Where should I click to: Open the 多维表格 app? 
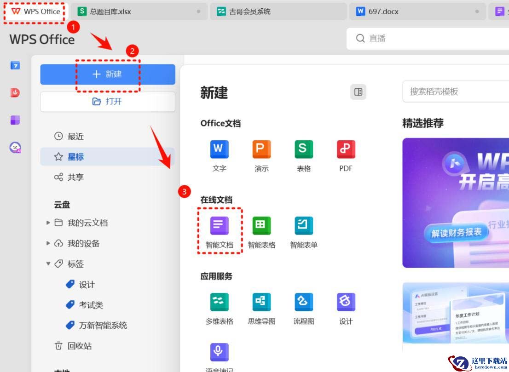(220, 309)
